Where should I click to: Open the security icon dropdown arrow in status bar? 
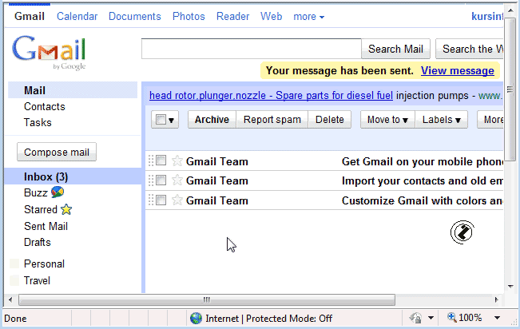pos(431,318)
